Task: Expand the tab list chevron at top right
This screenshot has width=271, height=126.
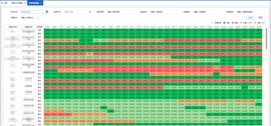Action: click(268, 3)
